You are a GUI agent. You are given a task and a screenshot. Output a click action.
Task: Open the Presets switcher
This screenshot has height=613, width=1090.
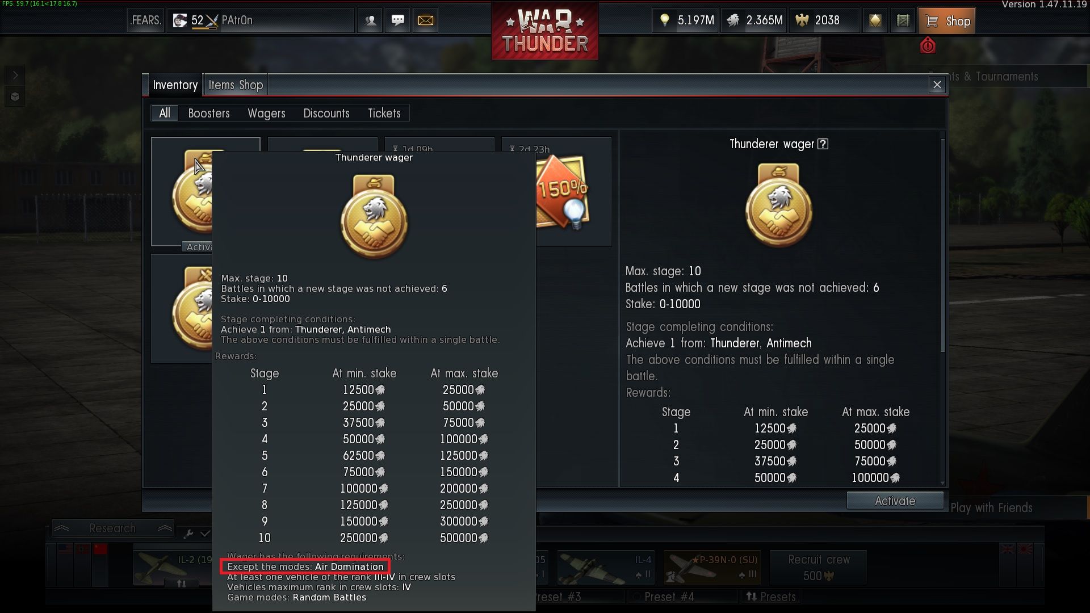point(770,597)
